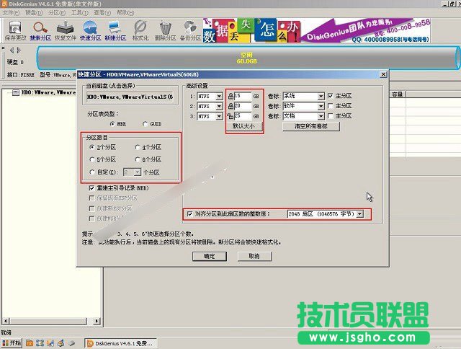Click the right arrow of the tree horizontal scrollbar
This screenshot has height=349, width=461.
pos(97,321)
